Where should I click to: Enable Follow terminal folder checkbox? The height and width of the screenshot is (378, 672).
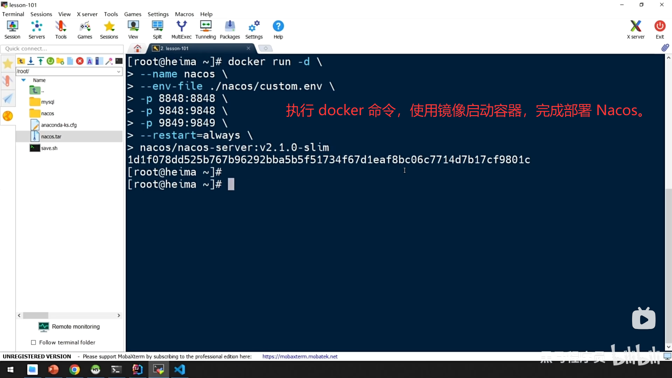tap(34, 342)
